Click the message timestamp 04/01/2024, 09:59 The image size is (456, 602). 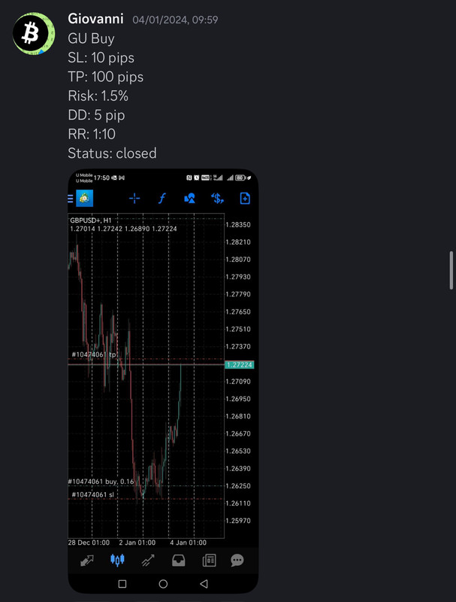pyautogui.click(x=175, y=20)
